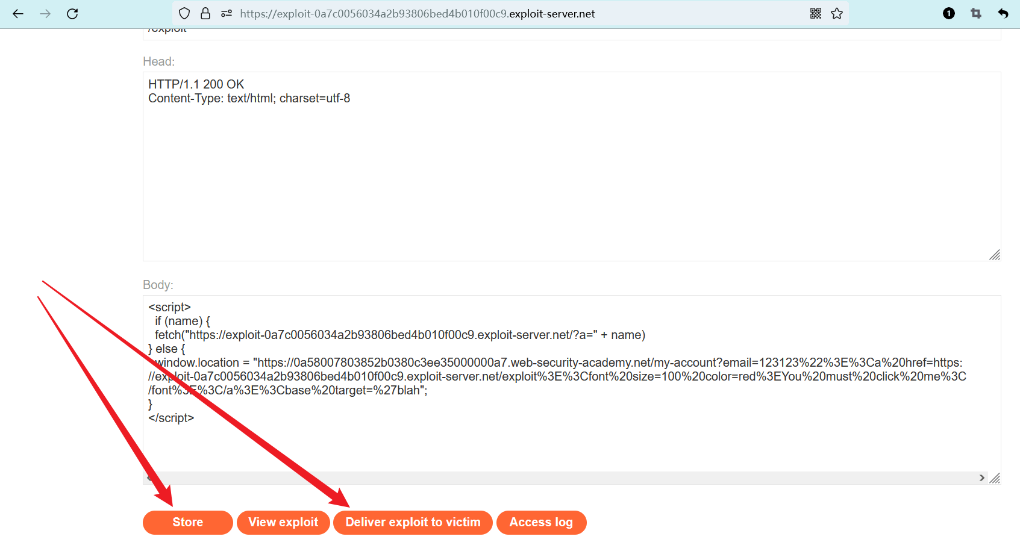
Task: Open site permissions icon in address bar
Action: 227,14
